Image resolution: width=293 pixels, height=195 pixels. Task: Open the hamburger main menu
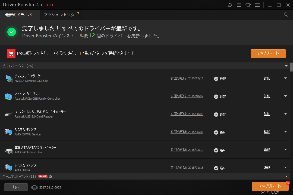(x=257, y=5)
